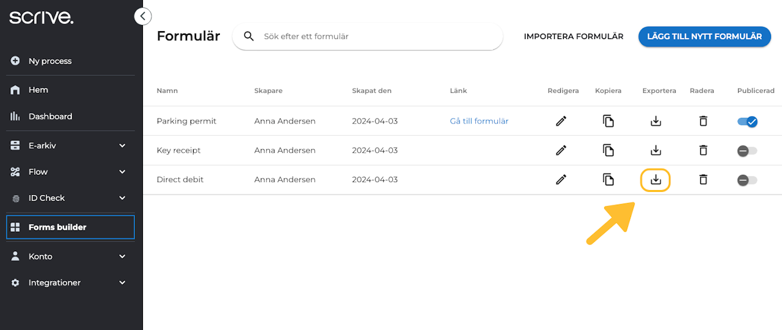Viewport: 782px width, 330px height.
Task: Enable publishing for Direct debit
Action: point(747,180)
